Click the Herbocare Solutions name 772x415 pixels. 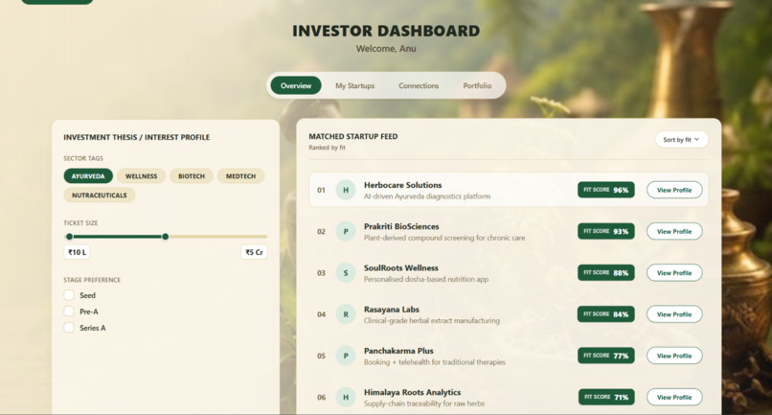[x=402, y=185]
